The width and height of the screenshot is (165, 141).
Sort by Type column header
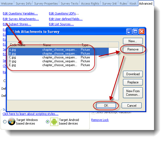94,45
